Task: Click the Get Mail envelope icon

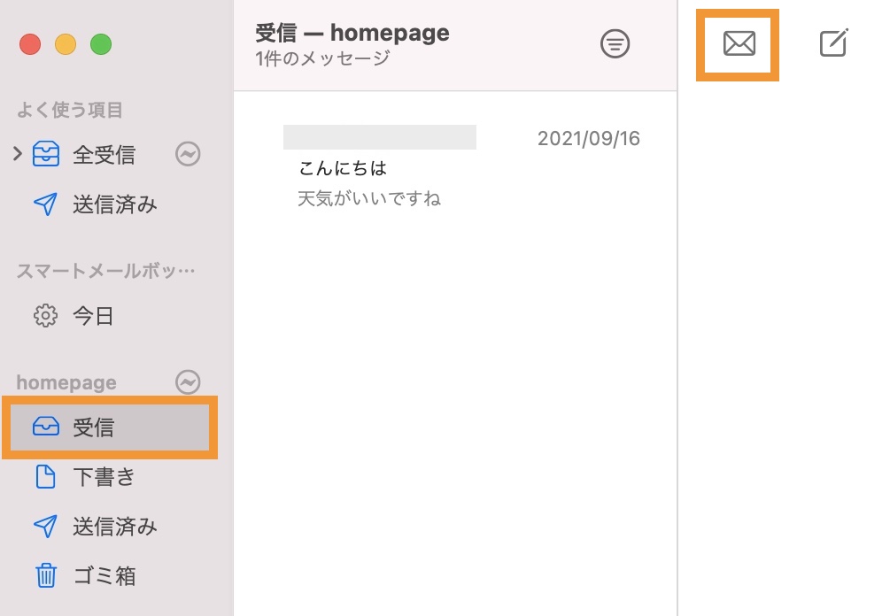Action: [x=739, y=43]
